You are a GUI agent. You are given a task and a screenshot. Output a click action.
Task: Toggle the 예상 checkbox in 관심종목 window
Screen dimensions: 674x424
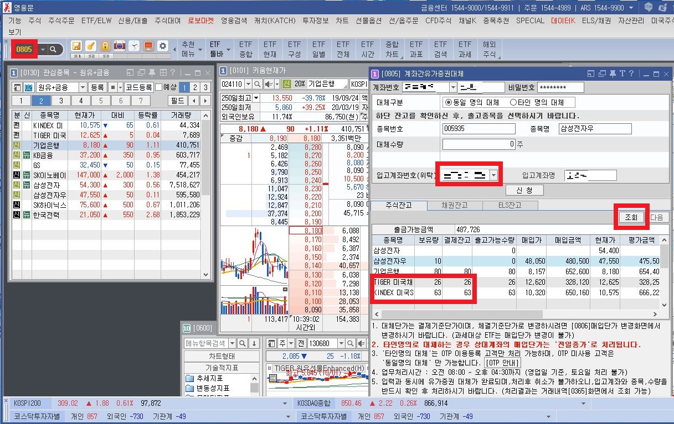click(x=158, y=87)
